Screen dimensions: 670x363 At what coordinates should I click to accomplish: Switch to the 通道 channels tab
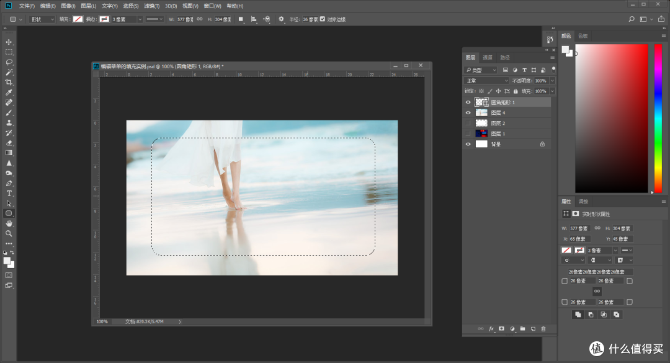coord(488,56)
